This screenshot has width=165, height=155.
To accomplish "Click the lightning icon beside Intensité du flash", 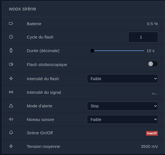I will click(x=11, y=79).
